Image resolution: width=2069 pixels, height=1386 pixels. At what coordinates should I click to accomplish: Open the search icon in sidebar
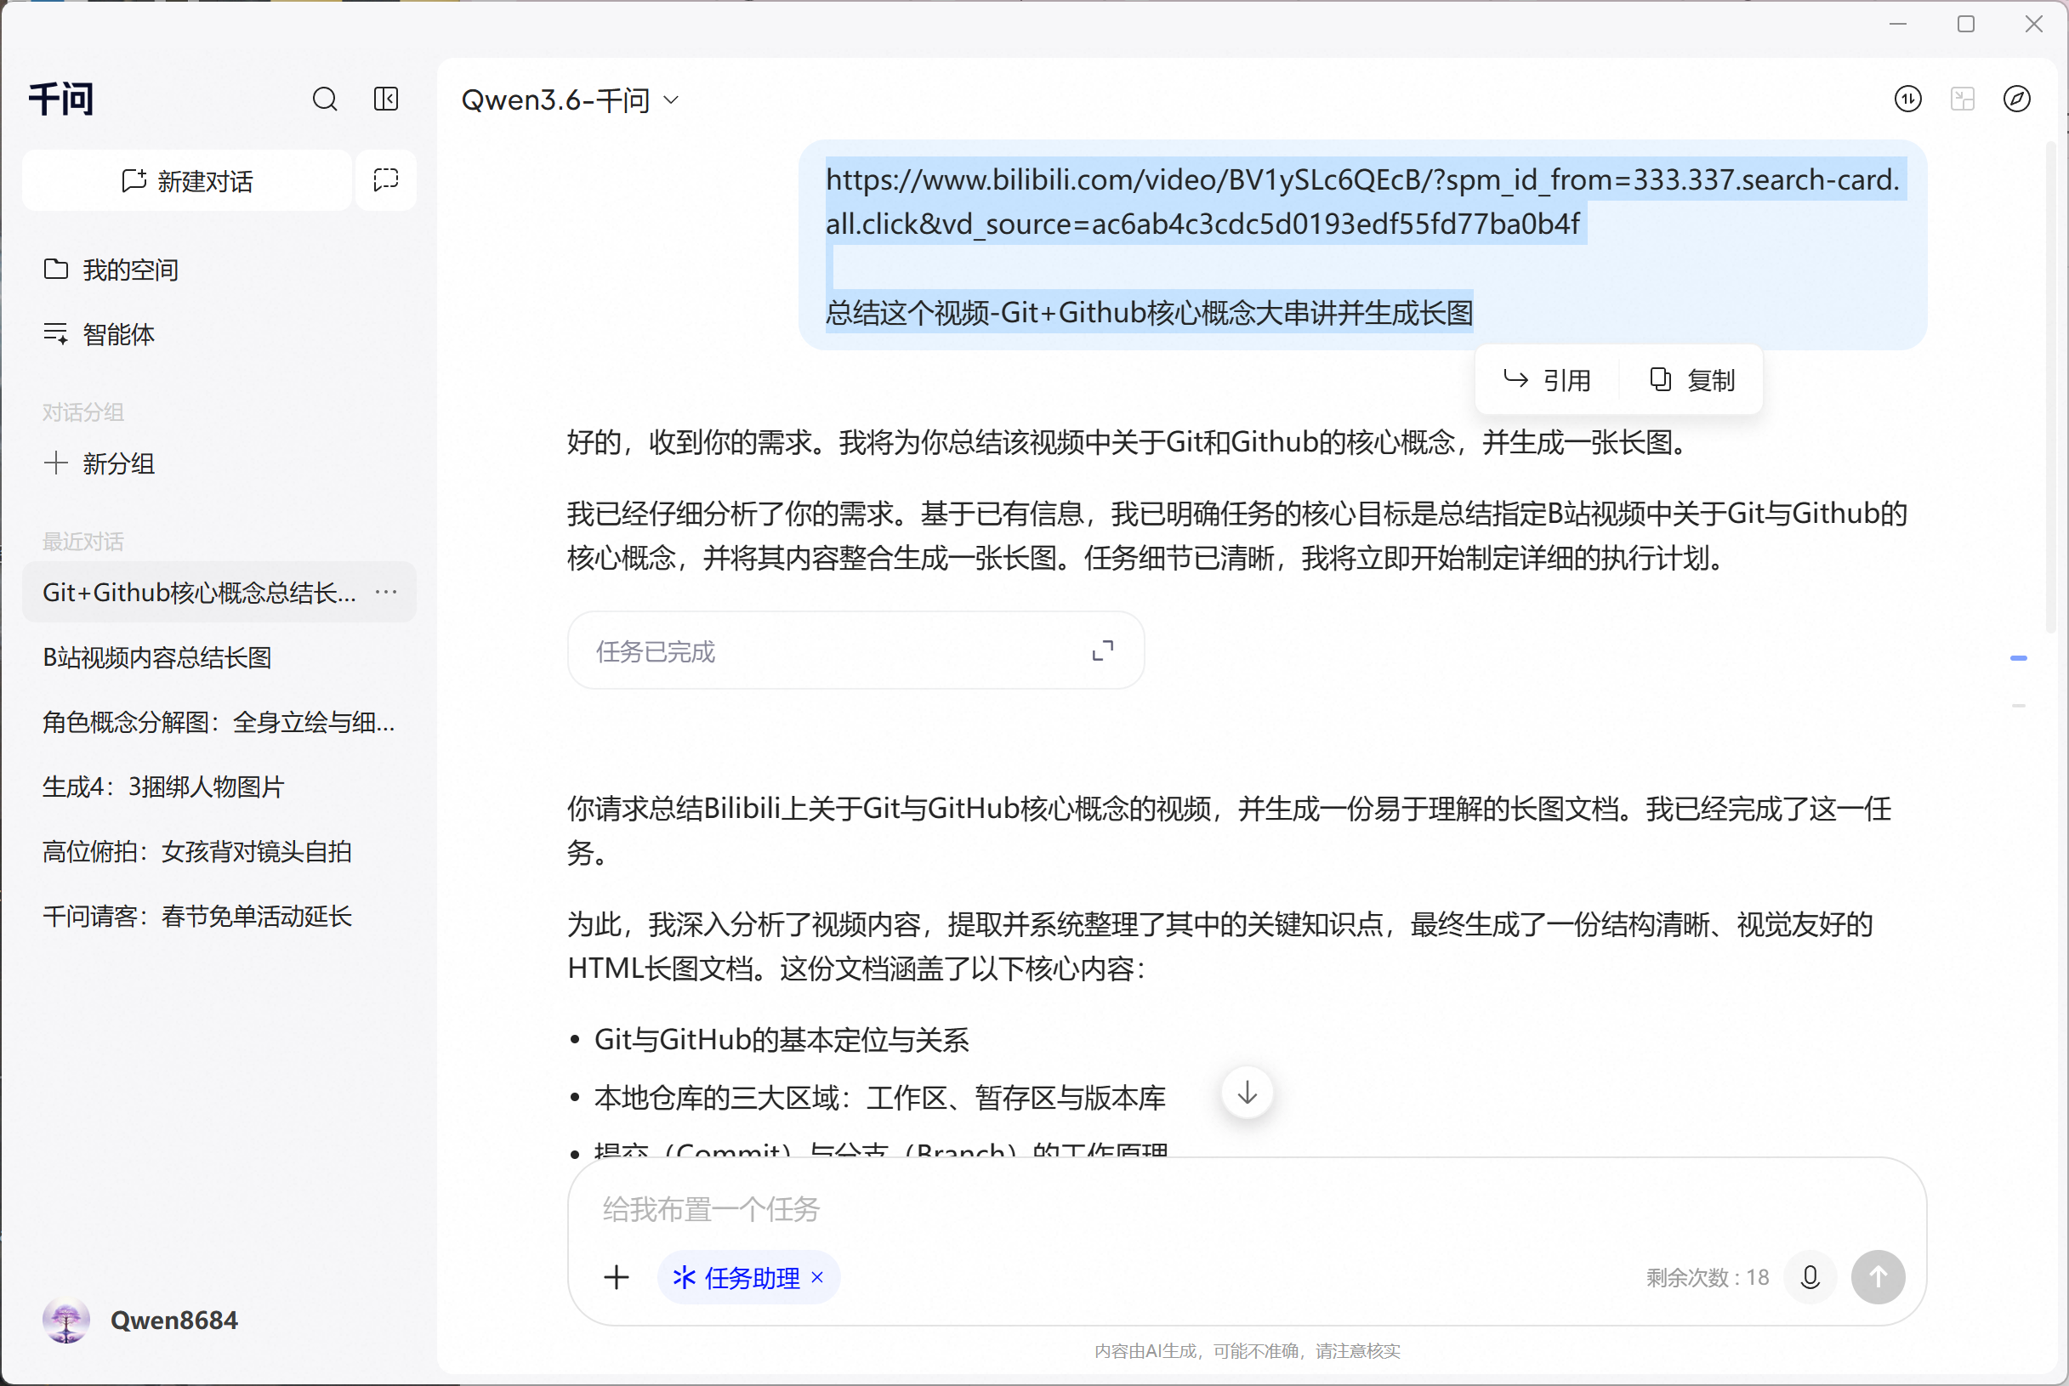tap(324, 99)
